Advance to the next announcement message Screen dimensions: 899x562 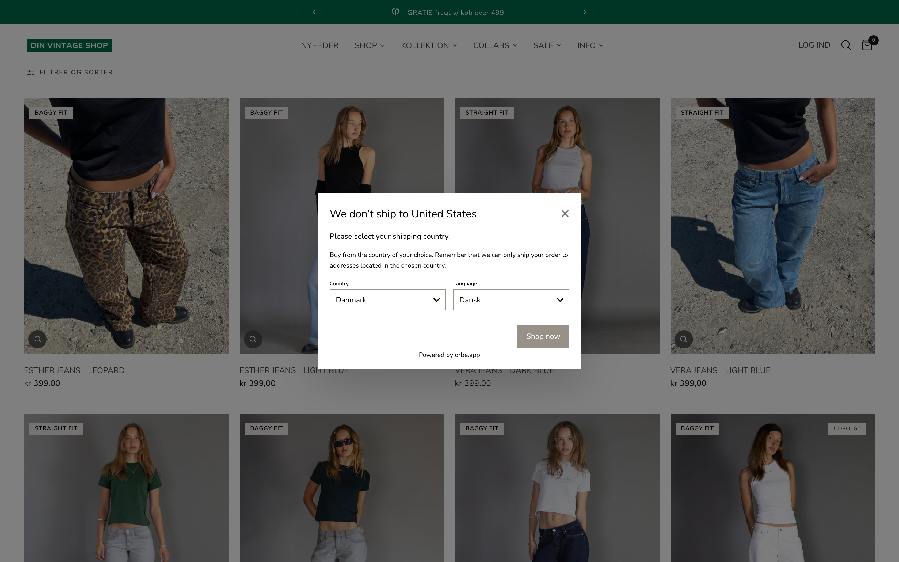tap(584, 12)
